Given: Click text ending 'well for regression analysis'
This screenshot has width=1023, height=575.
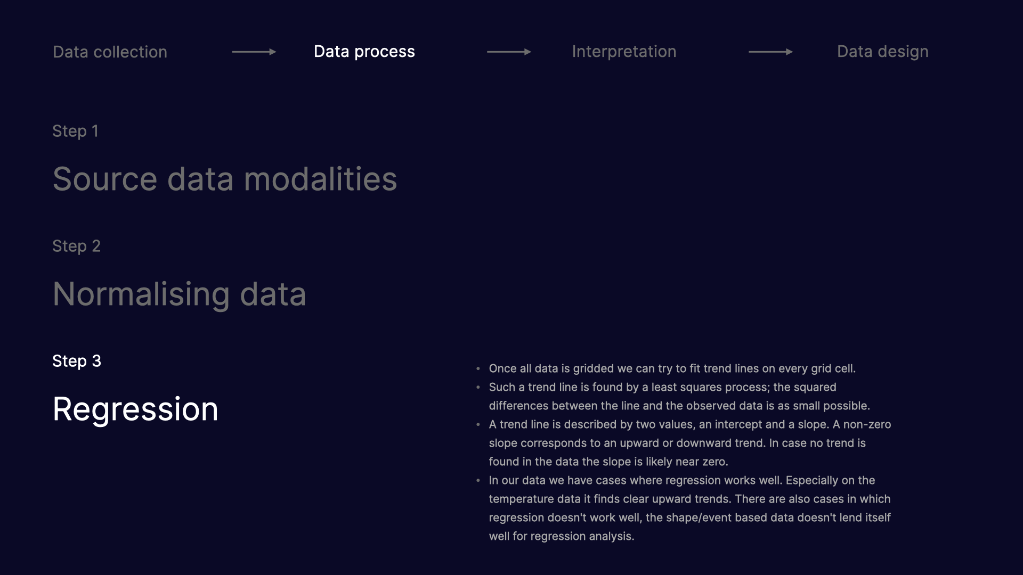Looking at the screenshot, I should pyautogui.click(x=562, y=536).
